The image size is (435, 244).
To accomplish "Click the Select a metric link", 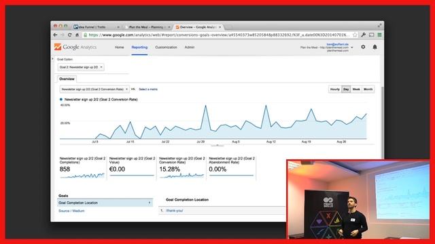I will [148, 89].
